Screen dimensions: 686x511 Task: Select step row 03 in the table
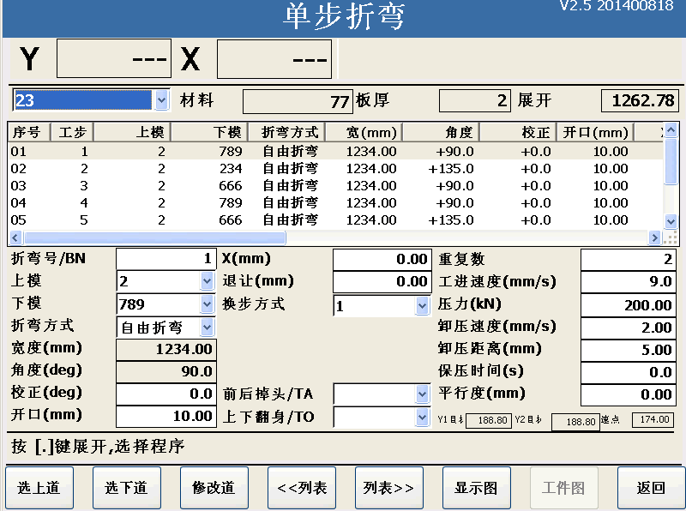(336, 185)
